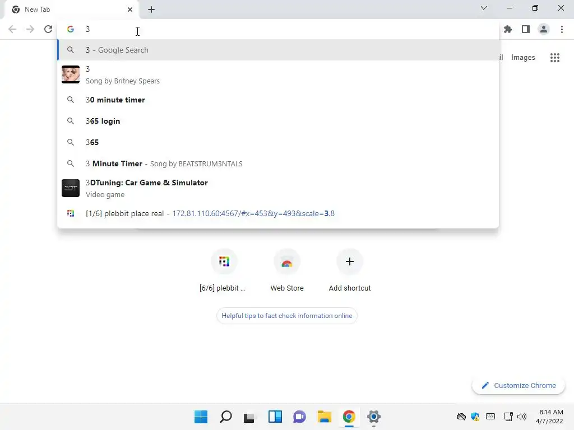
Task: Open the Extensions puzzle icon
Action: [508, 29]
